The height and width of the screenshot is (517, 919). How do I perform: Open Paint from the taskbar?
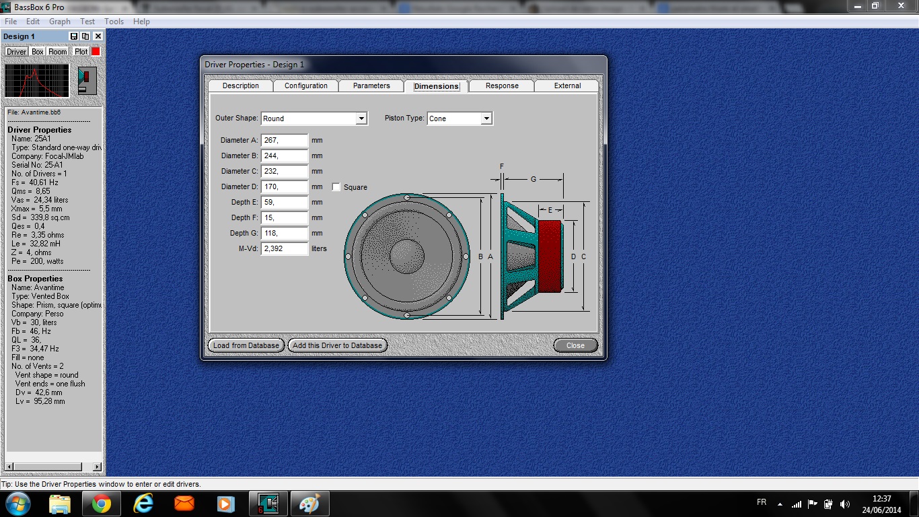point(309,504)
